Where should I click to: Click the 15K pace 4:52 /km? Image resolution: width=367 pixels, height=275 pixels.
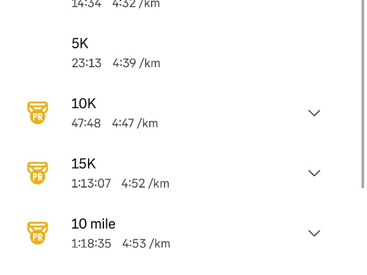145,183
